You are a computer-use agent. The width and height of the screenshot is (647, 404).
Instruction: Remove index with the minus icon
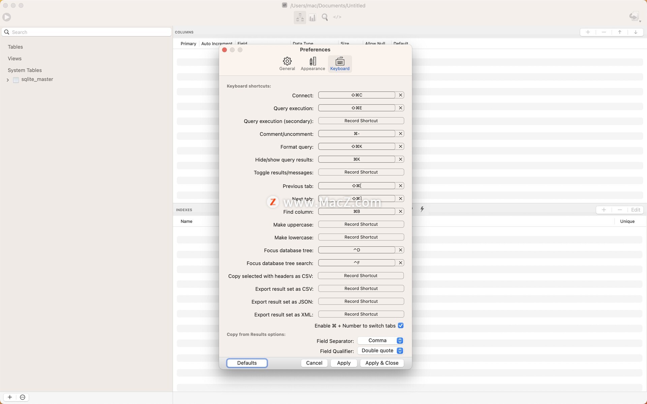(620, 210)
